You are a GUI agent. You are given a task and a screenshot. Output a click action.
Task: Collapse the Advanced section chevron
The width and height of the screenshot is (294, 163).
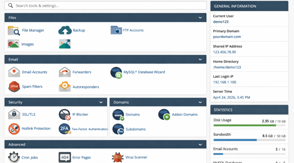coord(200,144)
